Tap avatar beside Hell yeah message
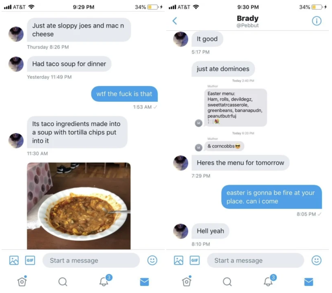332x293 pixels. 181,231
